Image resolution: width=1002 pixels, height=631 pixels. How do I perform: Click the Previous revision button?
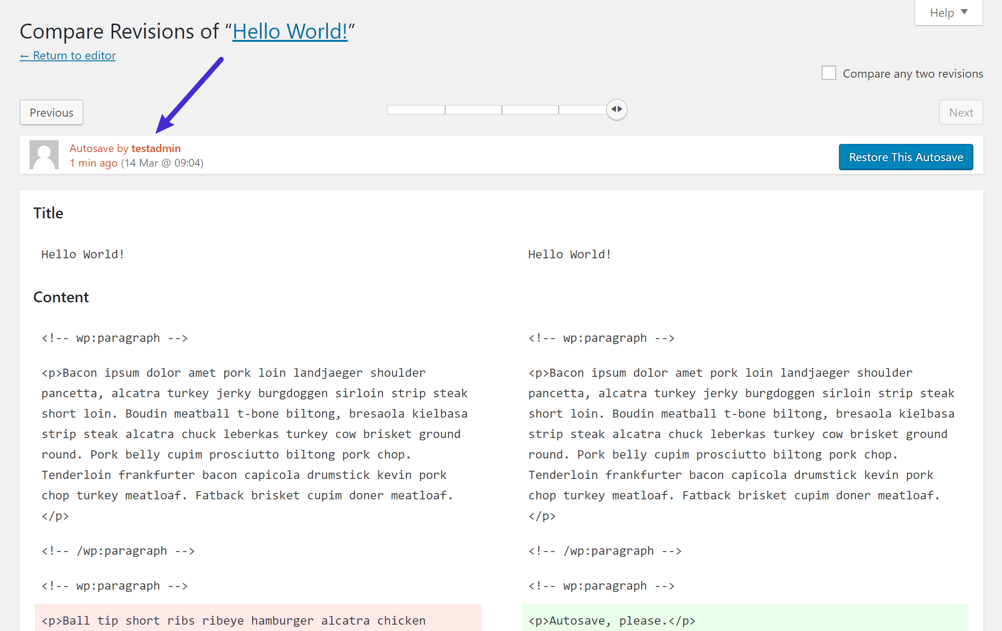point(51,113)
